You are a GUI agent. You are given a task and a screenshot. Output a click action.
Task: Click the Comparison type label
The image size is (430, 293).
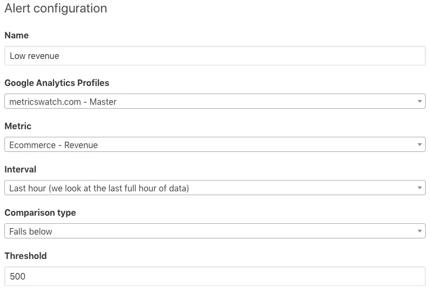tap(40, 213)
